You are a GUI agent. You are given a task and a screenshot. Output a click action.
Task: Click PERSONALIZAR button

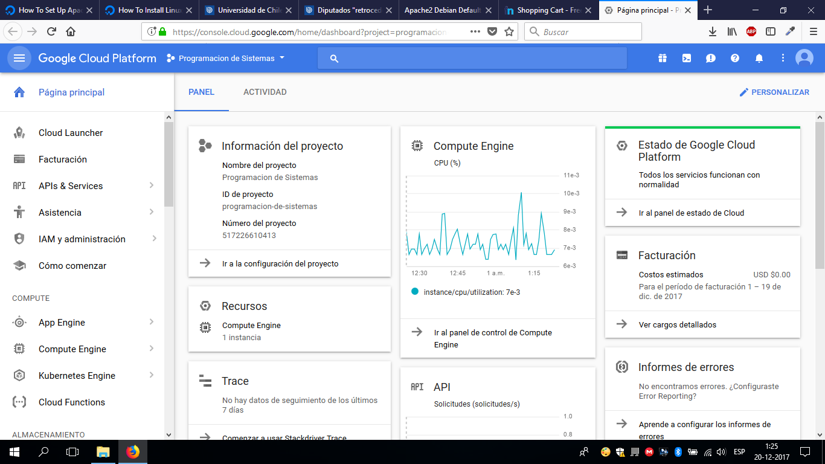pyautogui.click(x=774, y=92)
